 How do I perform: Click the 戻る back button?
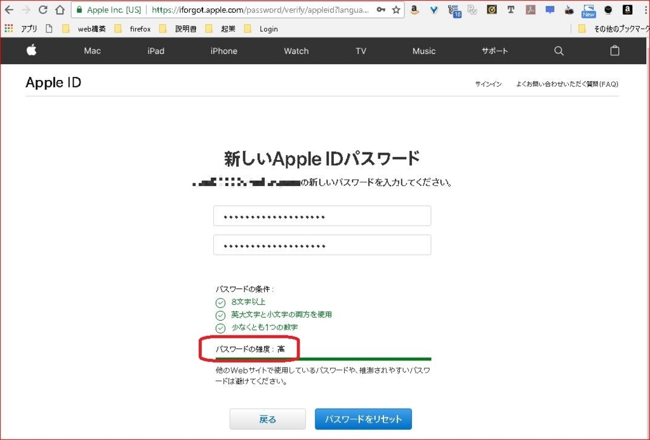267,419
